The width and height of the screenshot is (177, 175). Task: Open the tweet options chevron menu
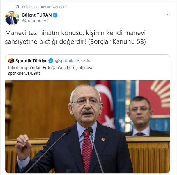[168, 15]
